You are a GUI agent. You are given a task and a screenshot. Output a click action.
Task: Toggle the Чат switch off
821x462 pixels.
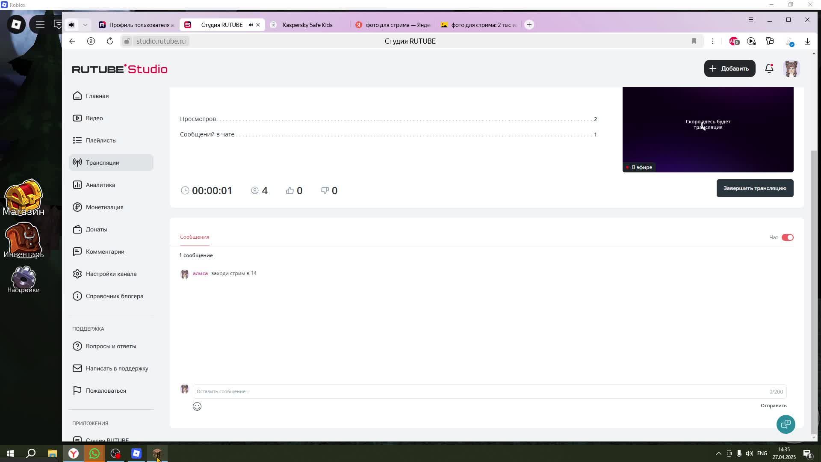[787, 237]
